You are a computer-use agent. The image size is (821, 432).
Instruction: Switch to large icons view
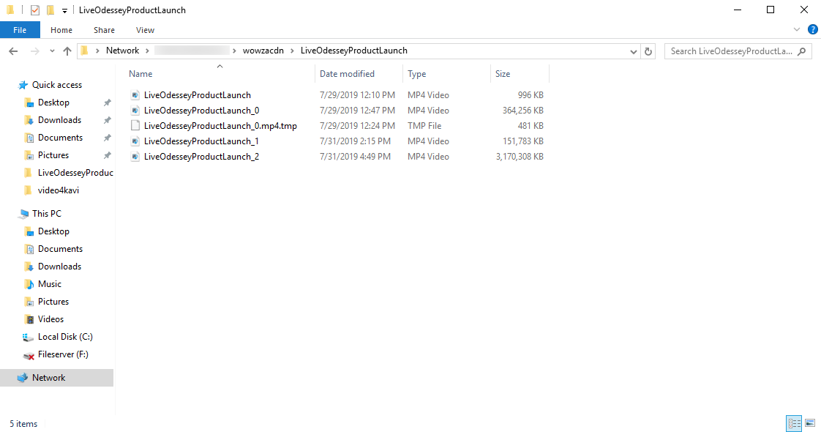810,423
